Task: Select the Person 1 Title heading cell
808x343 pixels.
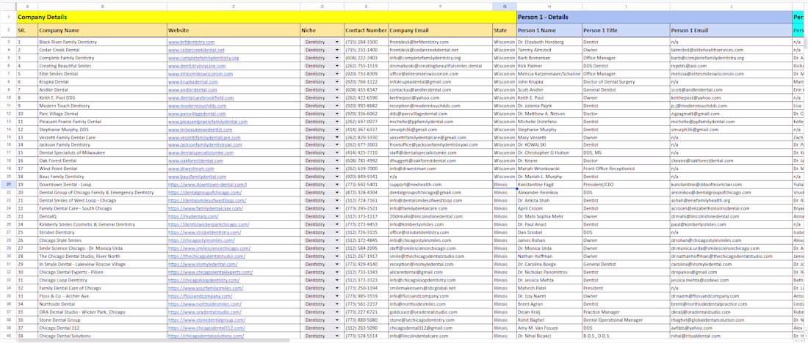Action: (626, 30)
